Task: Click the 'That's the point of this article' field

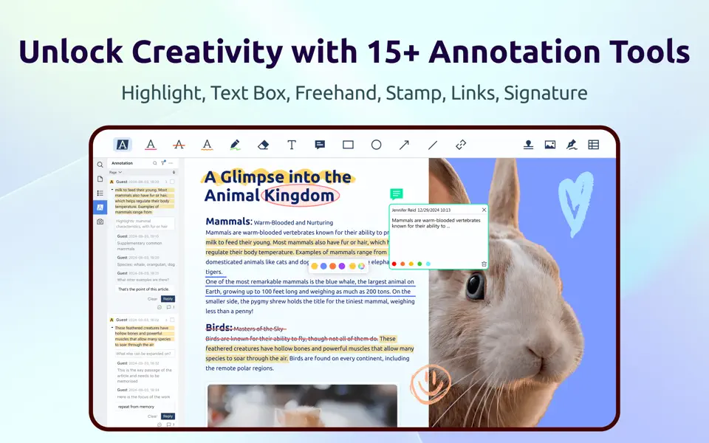Action: pos(144,289)
